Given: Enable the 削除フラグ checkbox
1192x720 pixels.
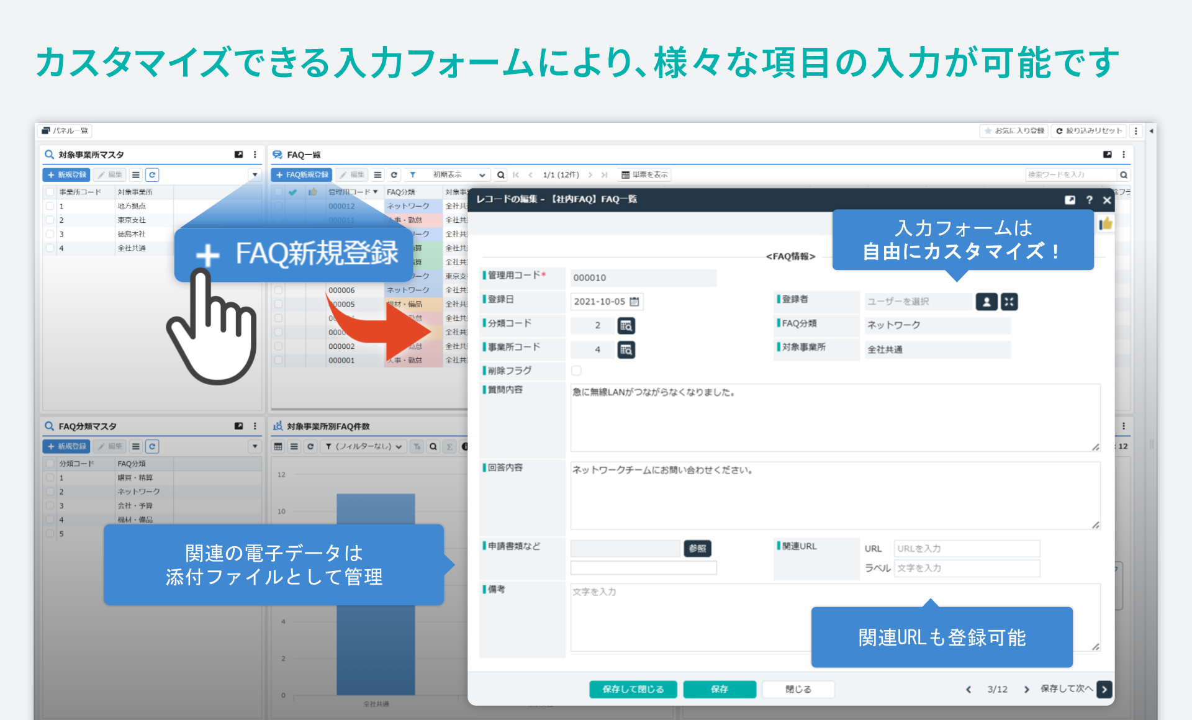Looking at the screenshot, I should [x=577, y=370].
